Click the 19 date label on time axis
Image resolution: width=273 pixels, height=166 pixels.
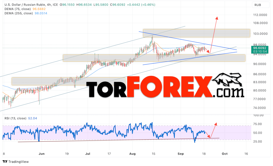point(67,154)
